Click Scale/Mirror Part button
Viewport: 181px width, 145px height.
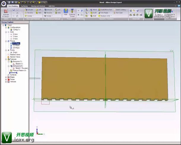(x=106, y=10)
